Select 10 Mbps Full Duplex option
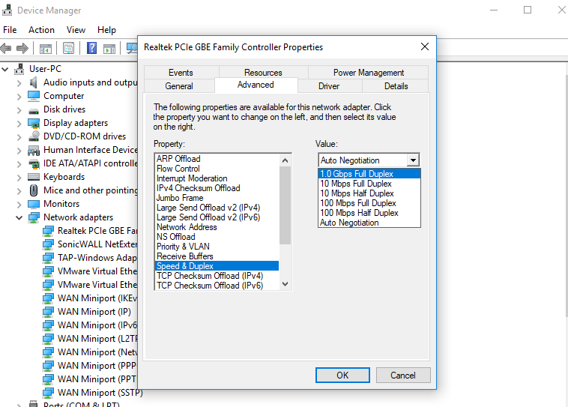 pyautogui.click(x=369, y=184)
